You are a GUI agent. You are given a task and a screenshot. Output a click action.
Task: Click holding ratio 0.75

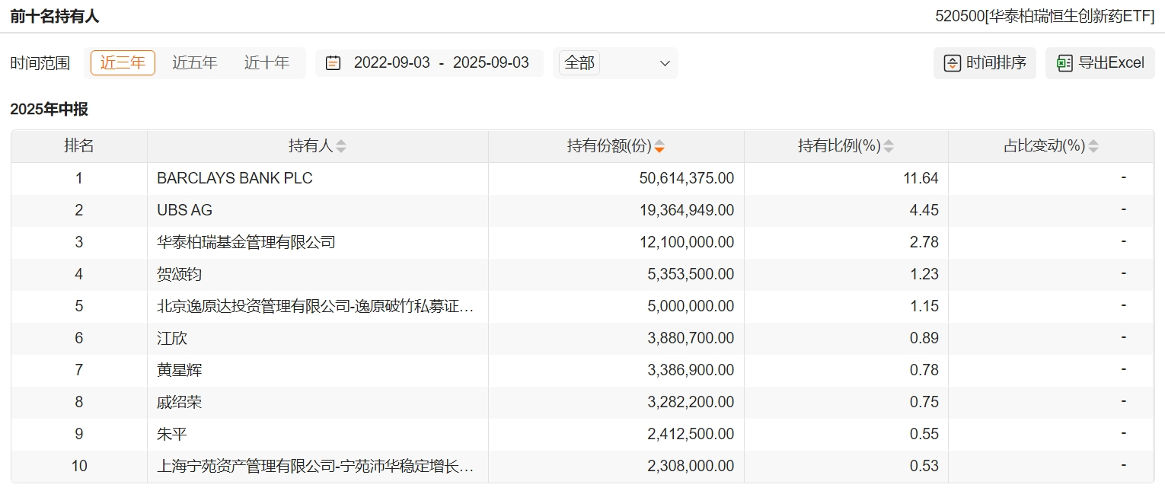[x=924, y=402]
